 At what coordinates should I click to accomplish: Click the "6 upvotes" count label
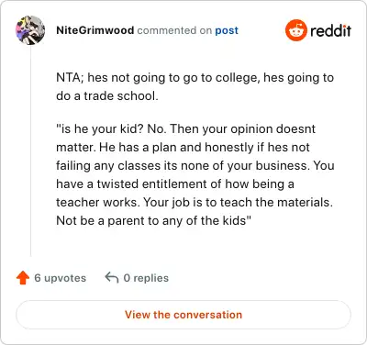[61, 278]
